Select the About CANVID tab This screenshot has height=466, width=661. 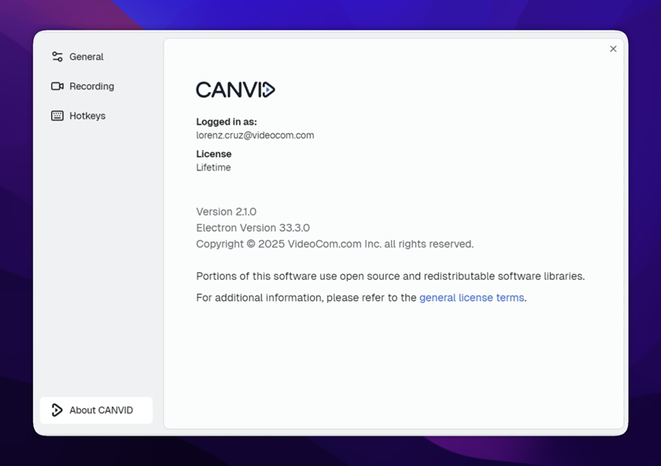(96, 410)
